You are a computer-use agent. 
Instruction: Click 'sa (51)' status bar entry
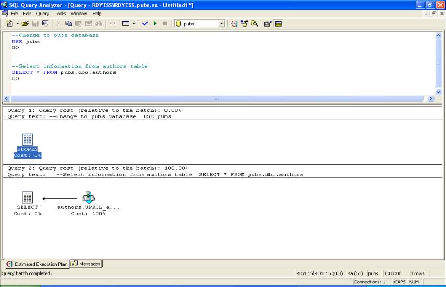355,273
